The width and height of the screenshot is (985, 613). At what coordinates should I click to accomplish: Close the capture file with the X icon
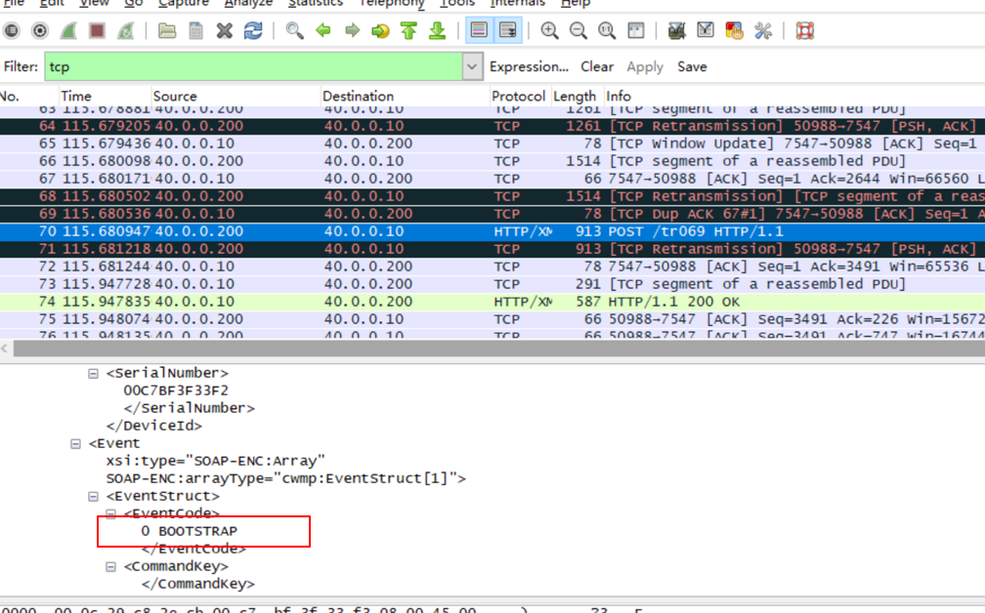coord(225,30)
